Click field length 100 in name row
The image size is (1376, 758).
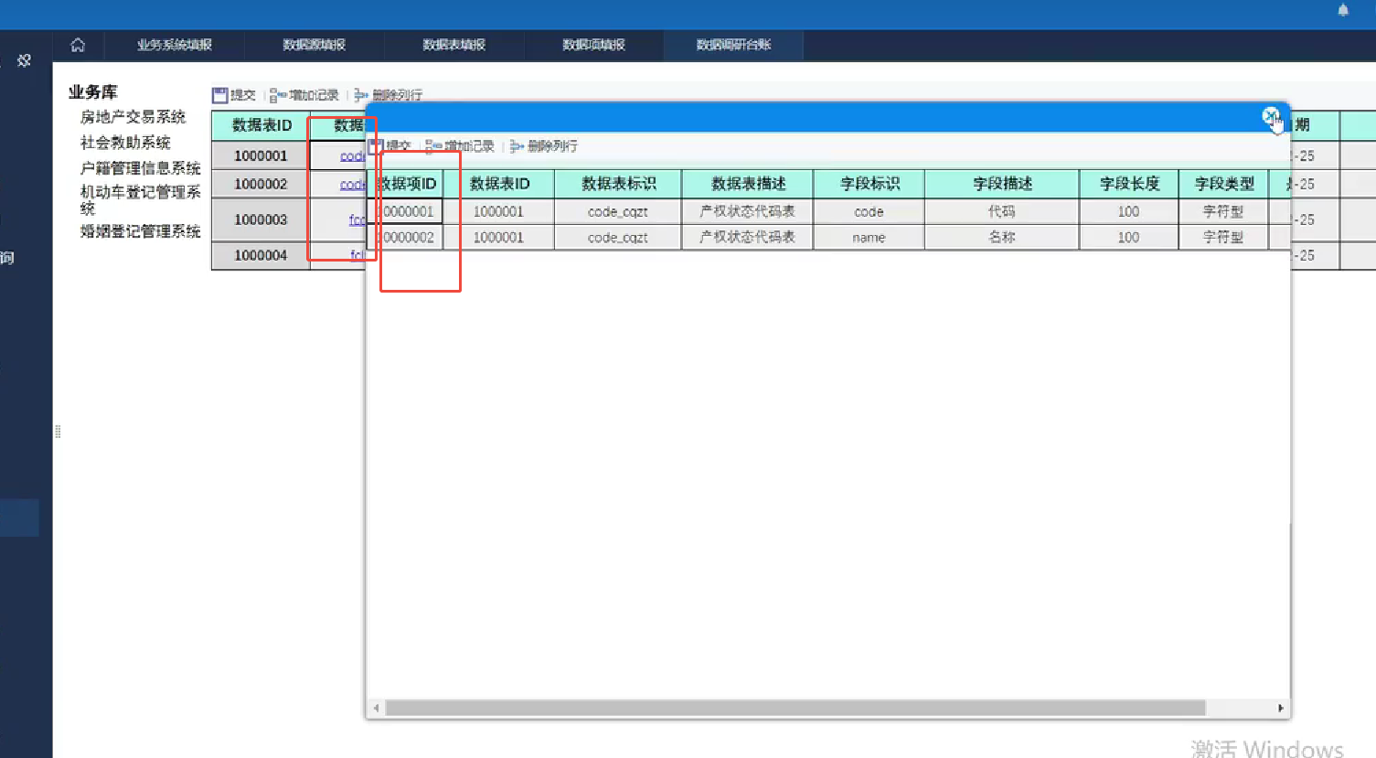pos(1129,237)
